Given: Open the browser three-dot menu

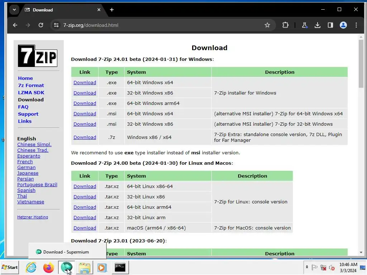Looking at the screenshot, I should click(x=356, y=25).
